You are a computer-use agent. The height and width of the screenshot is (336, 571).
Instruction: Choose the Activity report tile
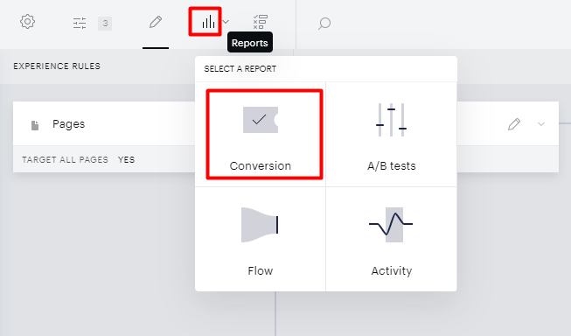point(392,239)
